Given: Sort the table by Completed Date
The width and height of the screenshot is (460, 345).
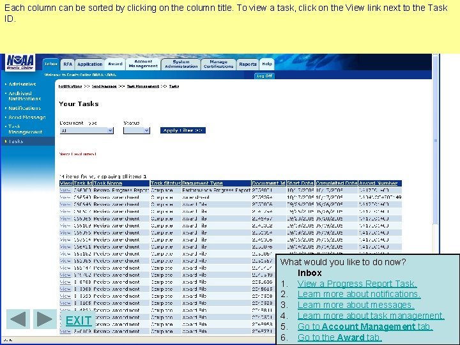Looking at the screenshot, I should pyautogui.click(x=337, y=183).
